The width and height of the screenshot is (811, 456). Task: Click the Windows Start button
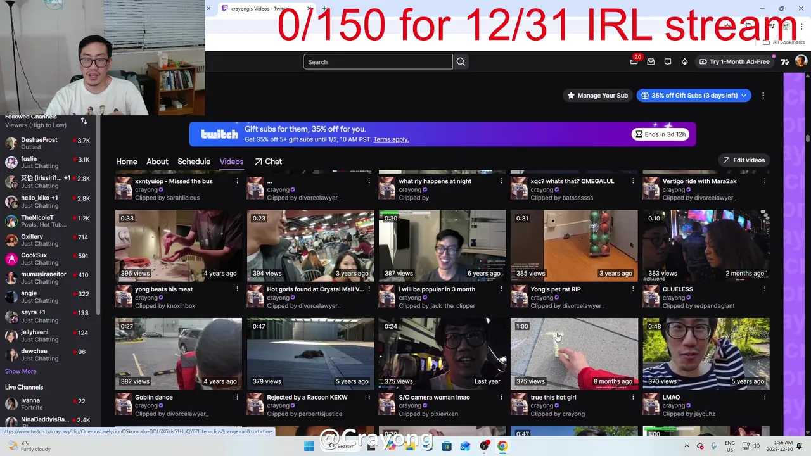click(x=309, y=446)
